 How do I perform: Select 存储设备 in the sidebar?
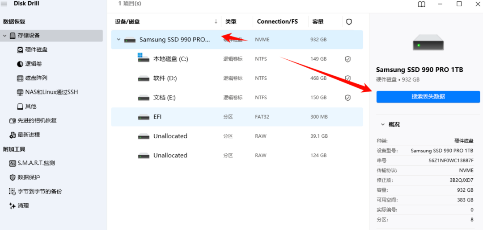point(51,35)
